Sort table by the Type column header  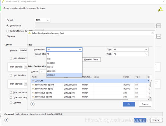[140, 77]
